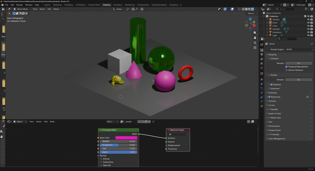Open the Render menu
Viewport: 315px width, 171px height.
point(20,5)
